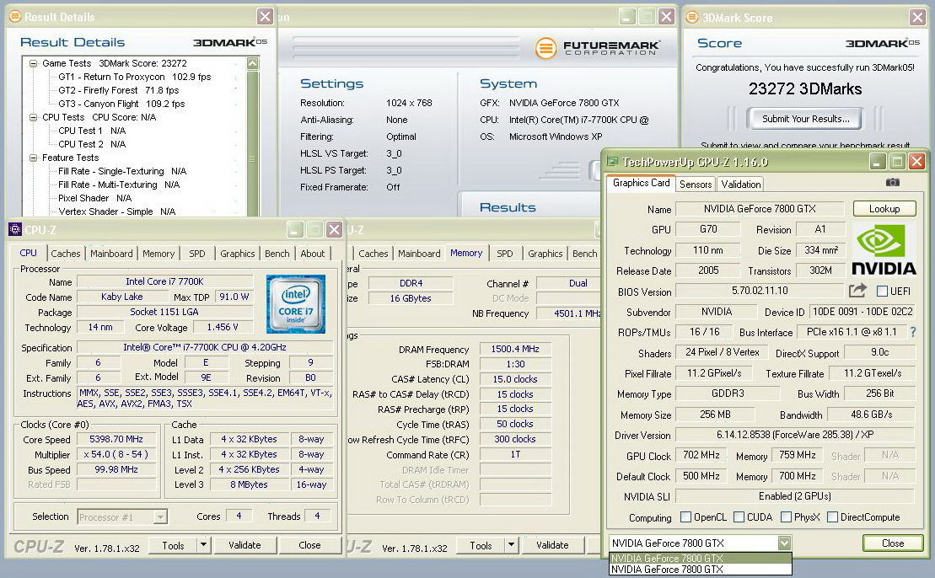Click the 23272 3DMarks score text
Screen dimensions: 935x578
(x=805, y=88)
